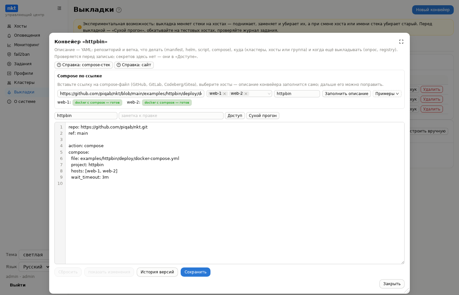The image size is (459, 295).
Task: Click the web-2 'docker с compose — готов' badge
Action: (167, 103)
